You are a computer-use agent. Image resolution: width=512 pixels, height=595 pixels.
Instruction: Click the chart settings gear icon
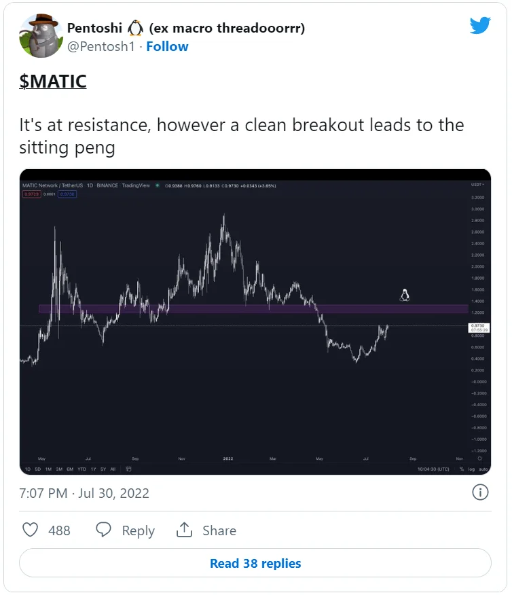479,458
